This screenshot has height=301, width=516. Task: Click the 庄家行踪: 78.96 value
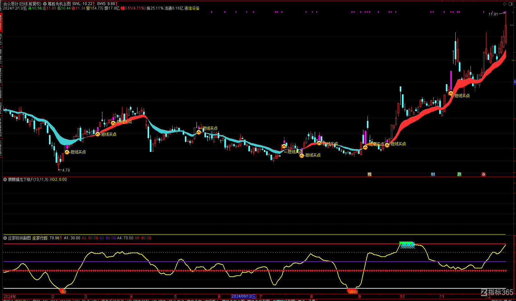(x=47, y=238)
